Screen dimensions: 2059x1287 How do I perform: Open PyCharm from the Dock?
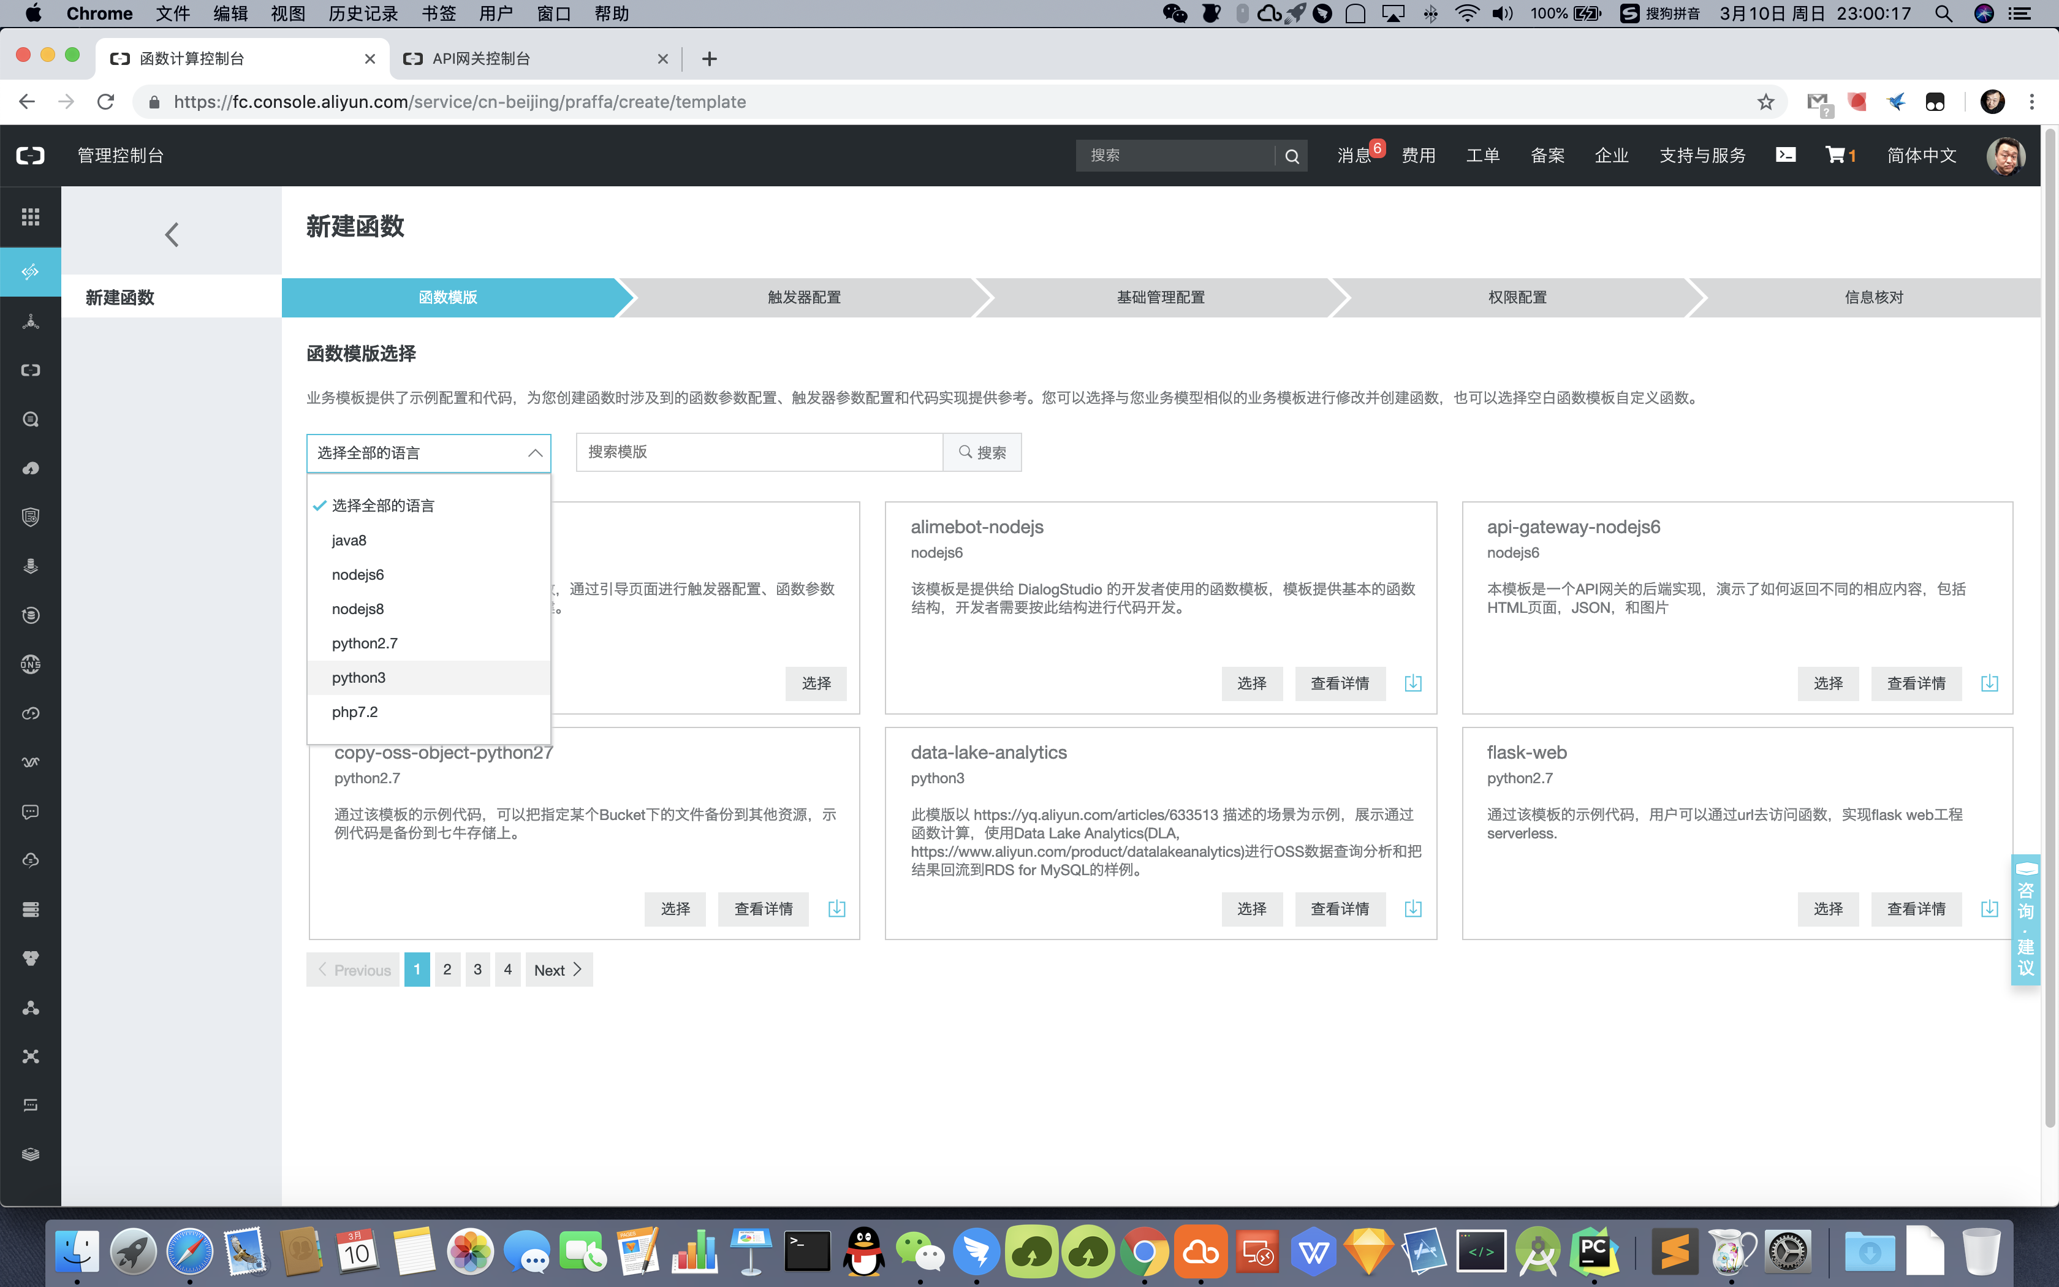[x=1593, y=1251]
